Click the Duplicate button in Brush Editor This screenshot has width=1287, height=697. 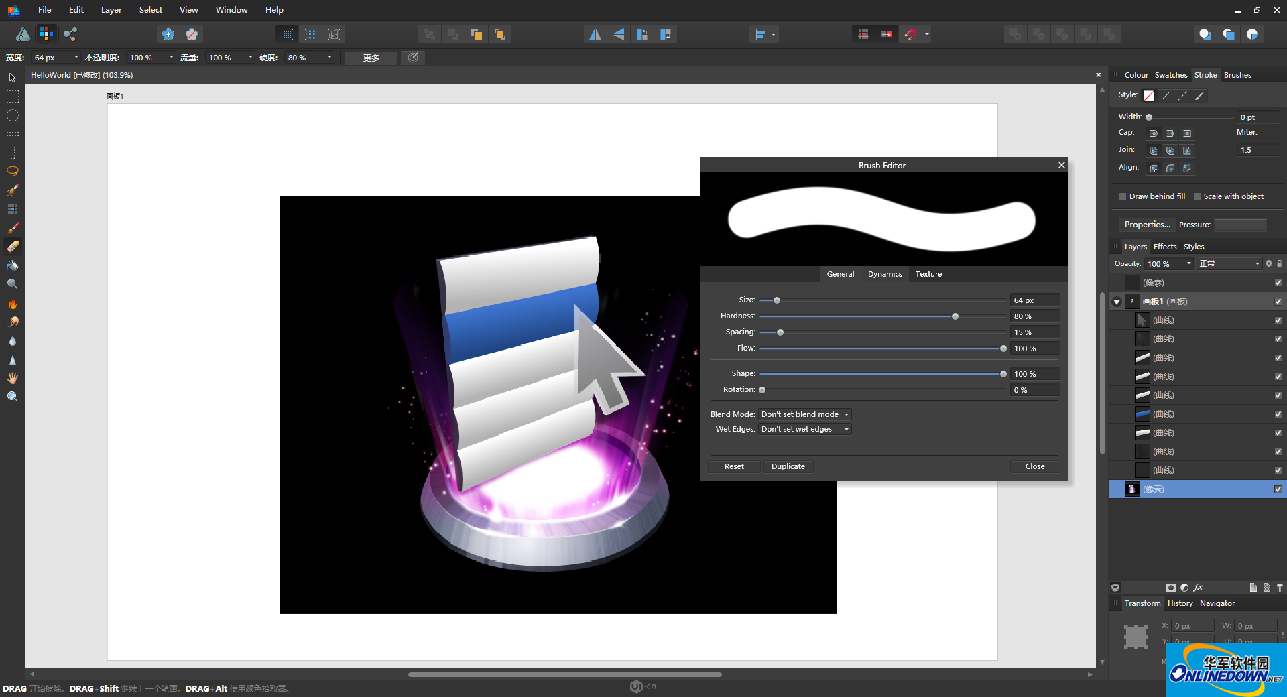pyautogui.click(x=788, y=466)
